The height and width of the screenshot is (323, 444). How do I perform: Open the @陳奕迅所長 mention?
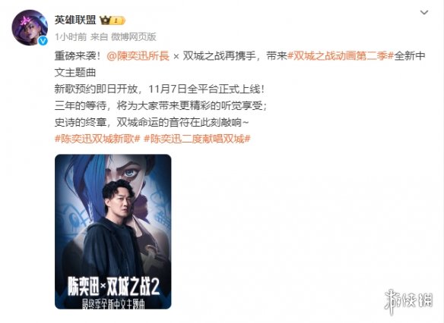(x=138, y=56)
